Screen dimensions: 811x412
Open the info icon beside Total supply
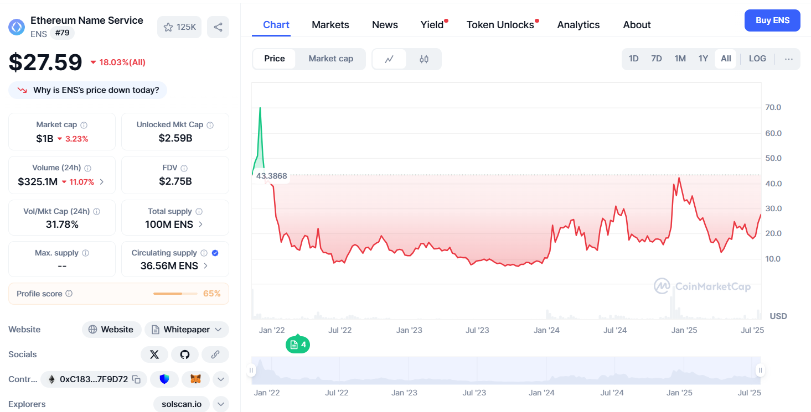point(199,211)
